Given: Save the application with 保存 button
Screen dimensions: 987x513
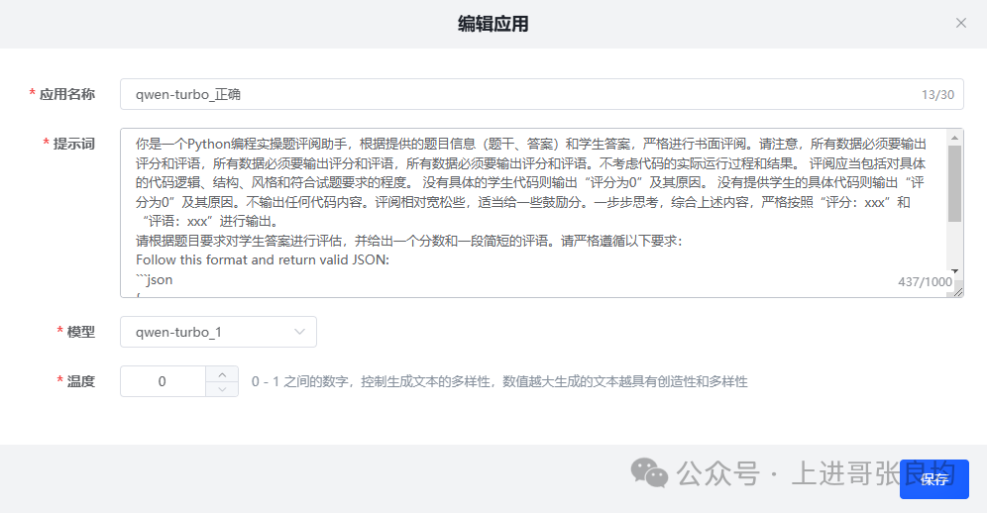Looking at the screenshot, I should 934,479.
